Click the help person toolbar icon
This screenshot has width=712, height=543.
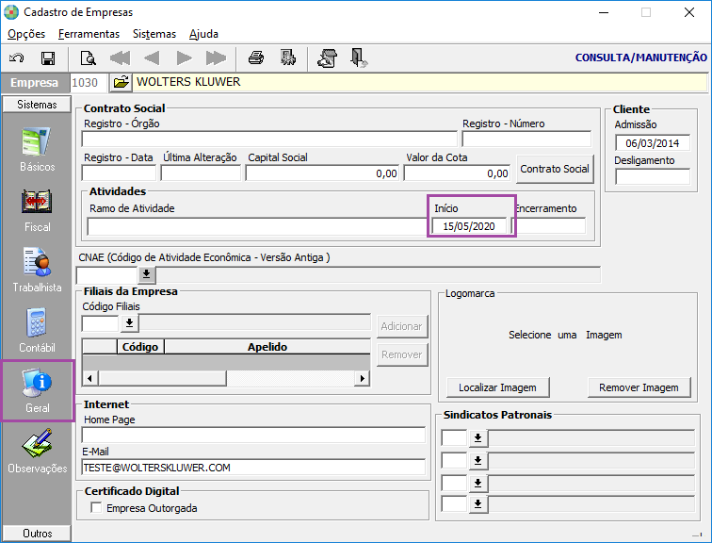(x=327, y=58)
